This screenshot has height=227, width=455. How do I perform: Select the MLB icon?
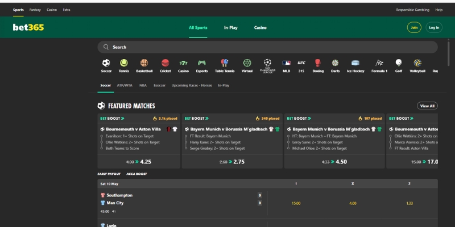(287, 63)
